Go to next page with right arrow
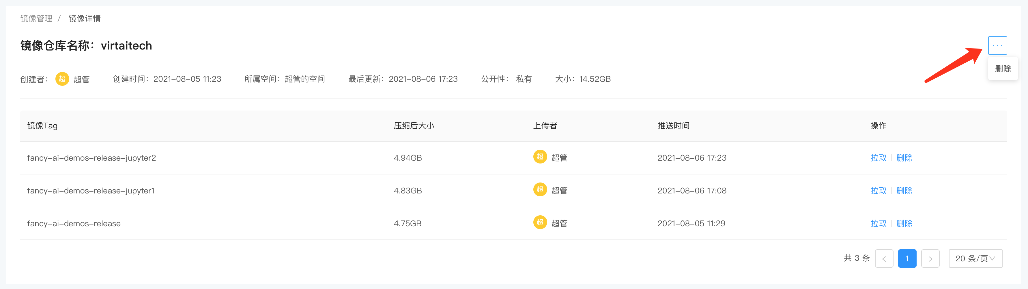1028x289 pixels. (930, 259)
